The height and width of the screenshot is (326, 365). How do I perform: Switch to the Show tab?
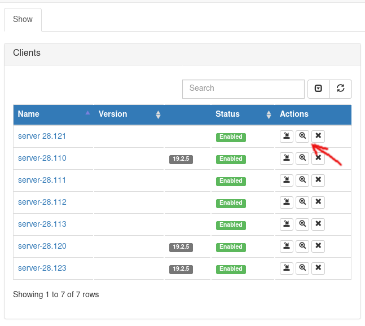[x=23, y=19]
